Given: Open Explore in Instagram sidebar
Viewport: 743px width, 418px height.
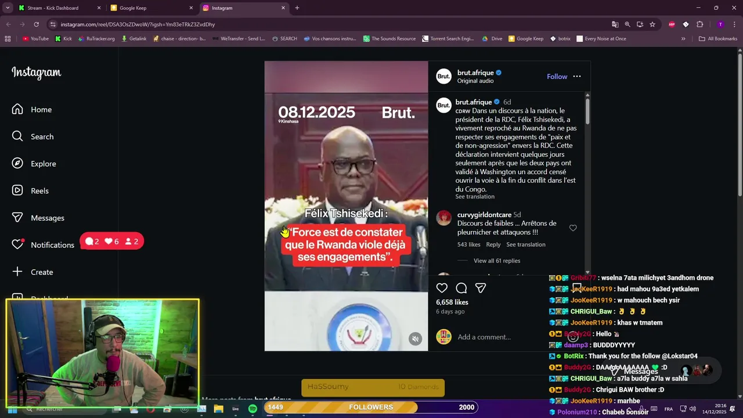Looking at the screenshot, I should tap(34, 164).
